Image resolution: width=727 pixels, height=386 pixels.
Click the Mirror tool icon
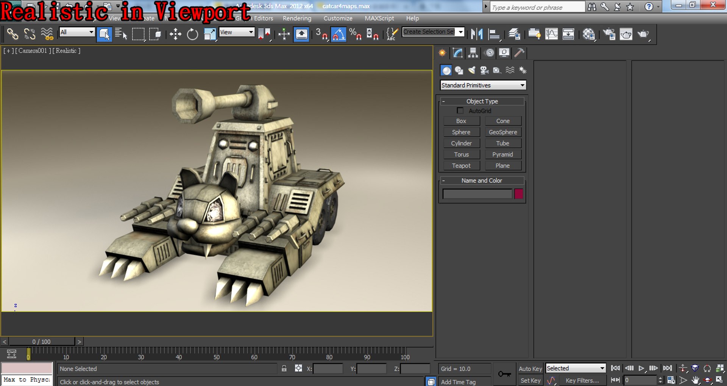click(x=477, y=34)
